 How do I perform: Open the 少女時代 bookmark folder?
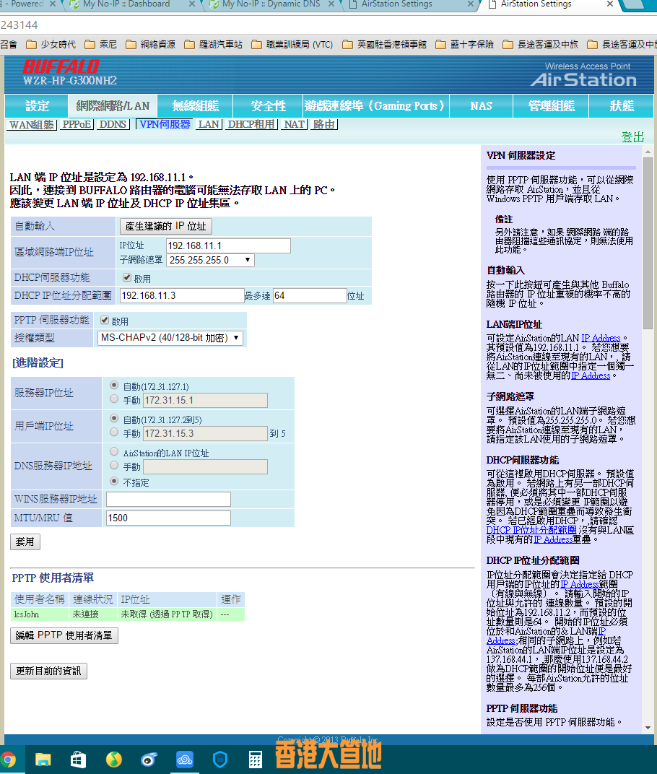point(51,45)
